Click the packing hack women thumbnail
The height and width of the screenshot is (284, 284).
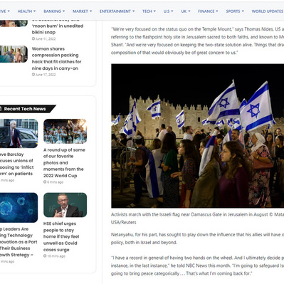14,54
